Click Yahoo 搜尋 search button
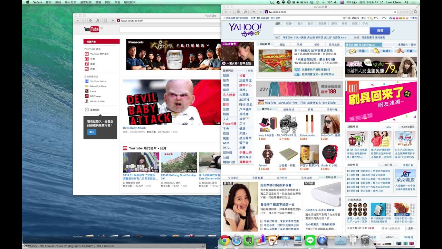This screenshot has width=442, height=249. [x=380, y=31]
